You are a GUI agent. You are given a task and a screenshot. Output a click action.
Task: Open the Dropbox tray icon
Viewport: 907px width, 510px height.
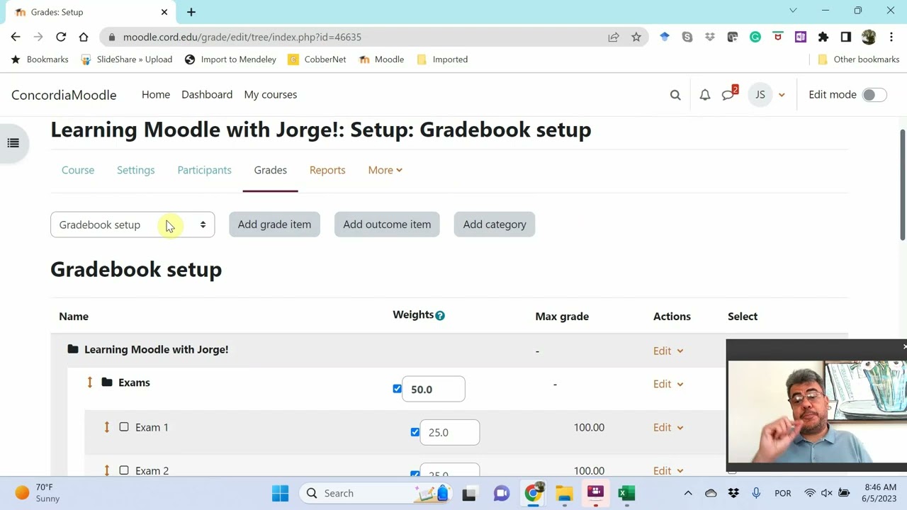click(x=733, y=493)
